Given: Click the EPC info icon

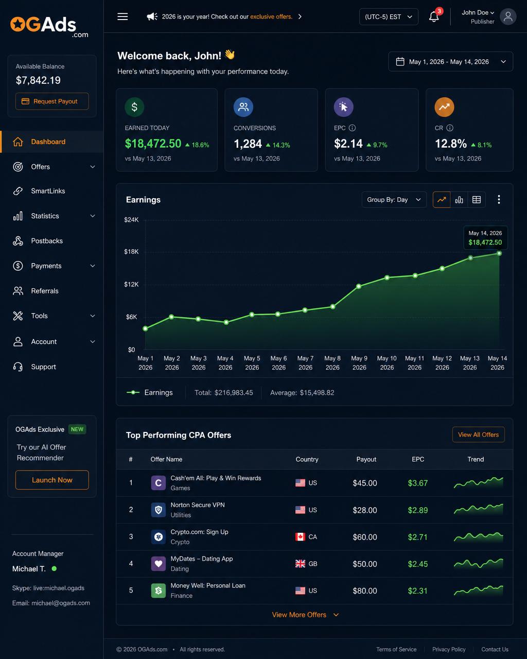Looking at the screenshot, I should [x=352, y=128].
